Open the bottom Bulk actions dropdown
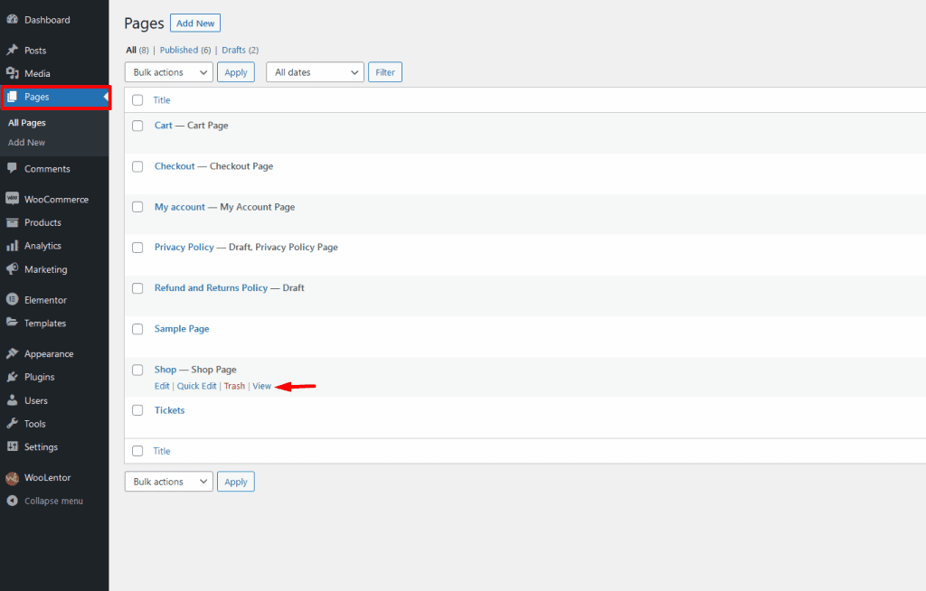The height and width of the screenshot is (591, 926). point(168,482)
